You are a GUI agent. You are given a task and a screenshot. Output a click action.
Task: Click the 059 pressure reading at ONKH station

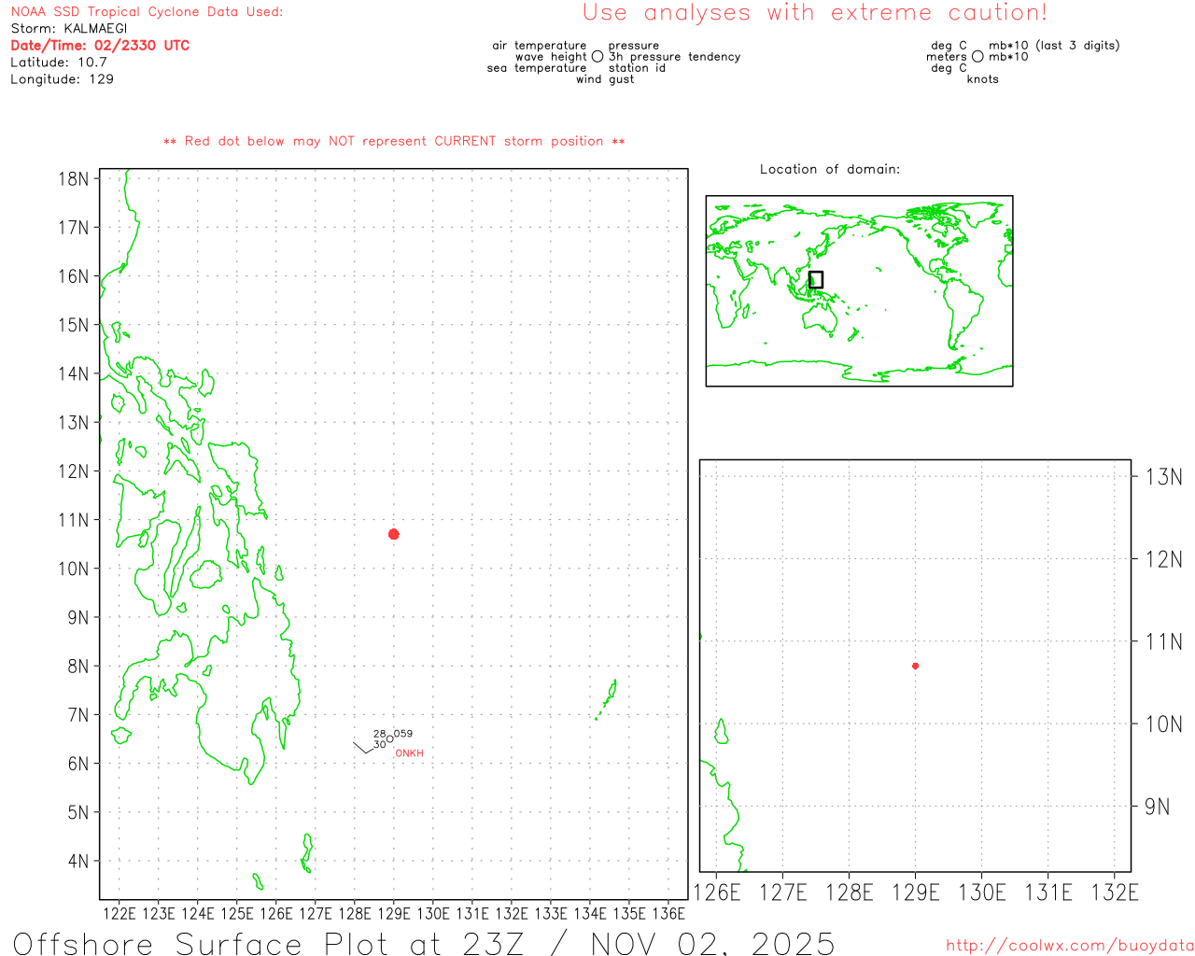point(403,734)
